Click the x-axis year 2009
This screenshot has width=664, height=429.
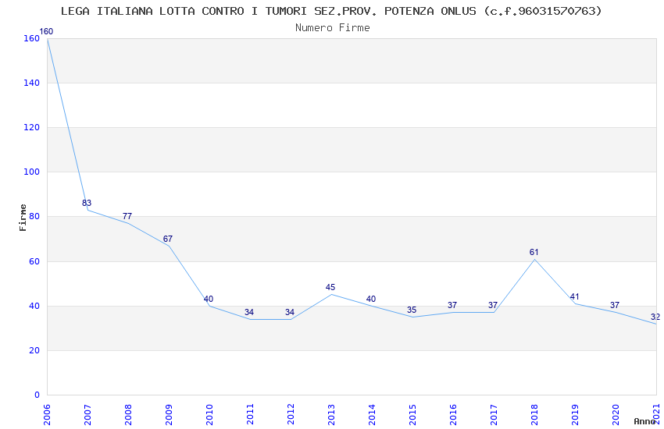(169, 415)
